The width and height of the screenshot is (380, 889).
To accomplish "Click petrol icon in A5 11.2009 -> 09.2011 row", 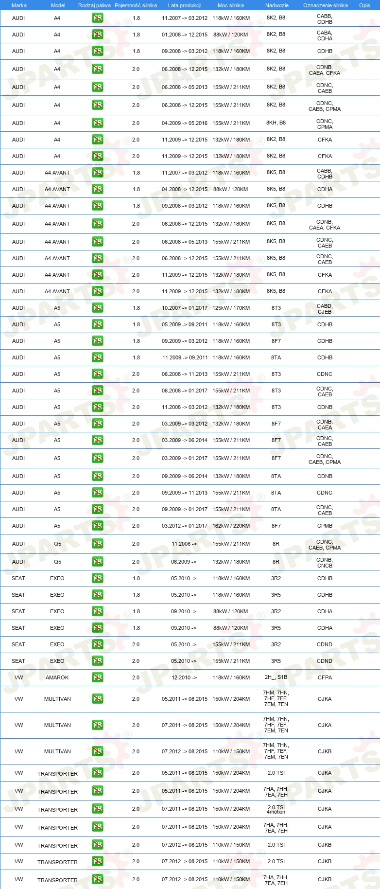I will click(x=98, y=357).
